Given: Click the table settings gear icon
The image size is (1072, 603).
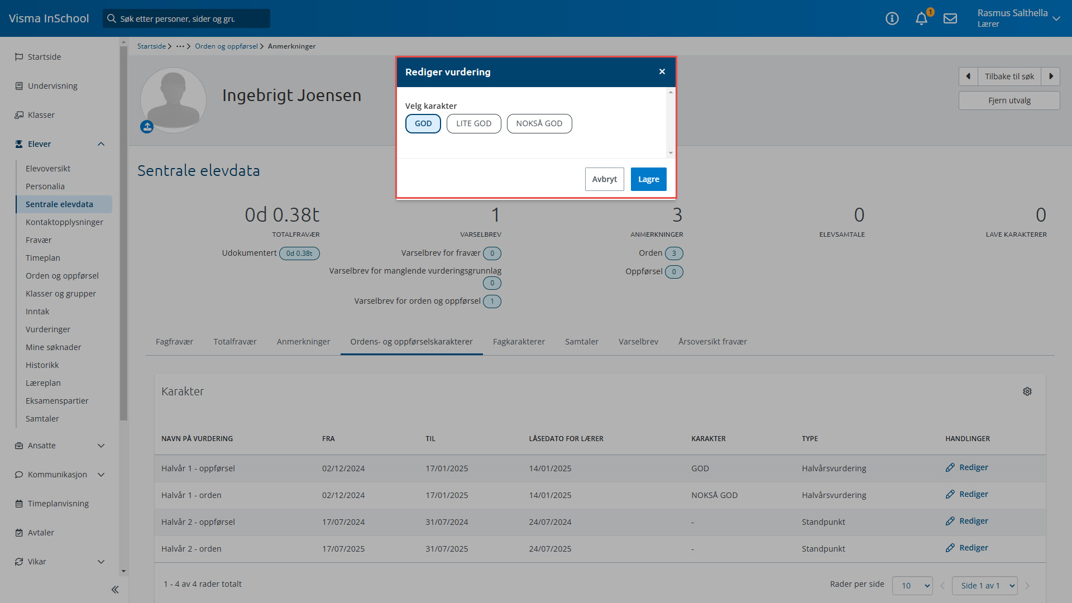Looking at the screenshot, I should pos(1027,391).
